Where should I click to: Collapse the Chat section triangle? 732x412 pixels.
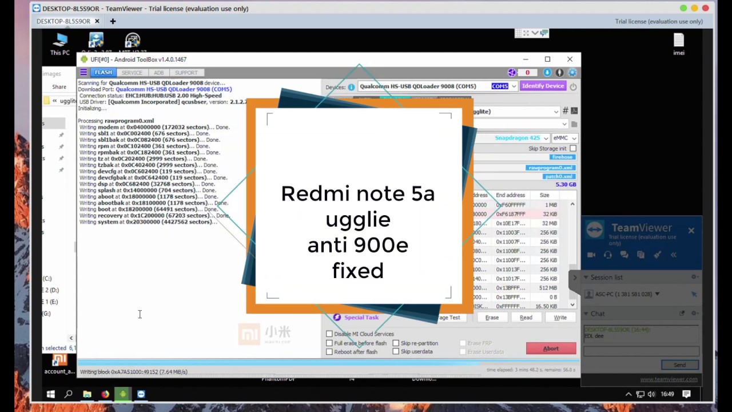pyautogui.click(x=586, y=314)
